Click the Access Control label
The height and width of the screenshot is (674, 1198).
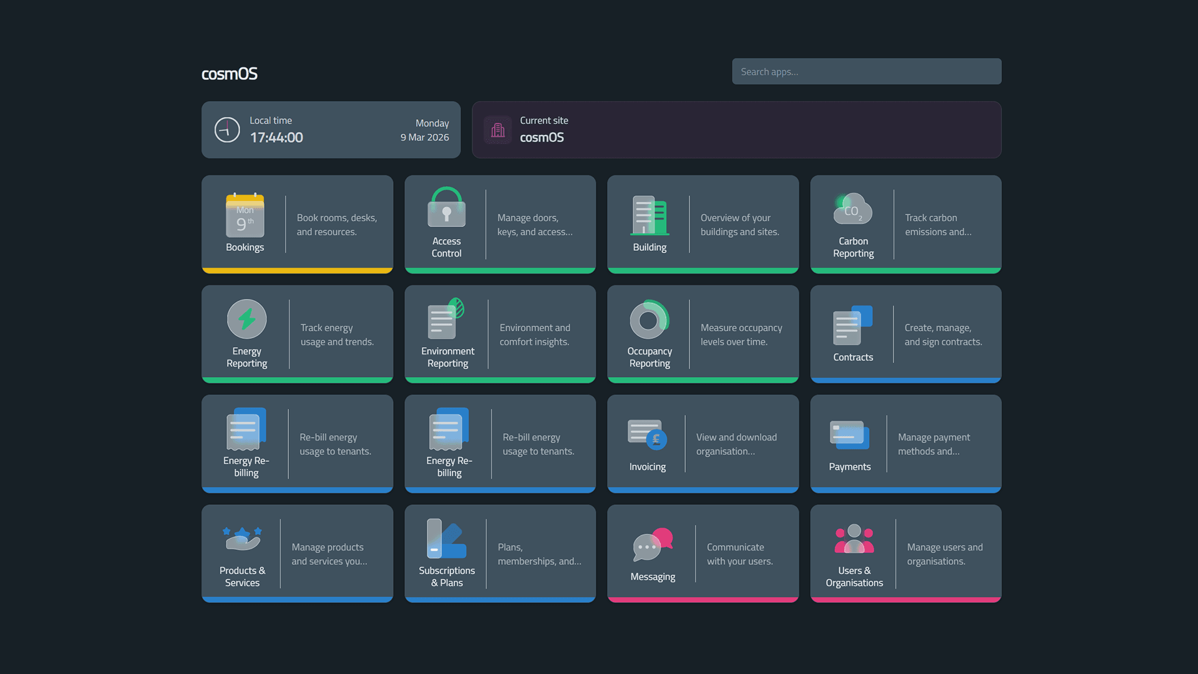(x=447, y=247)
